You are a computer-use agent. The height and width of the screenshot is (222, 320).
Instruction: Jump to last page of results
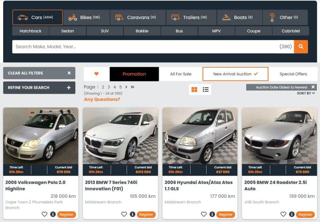[x=133, y=87]
